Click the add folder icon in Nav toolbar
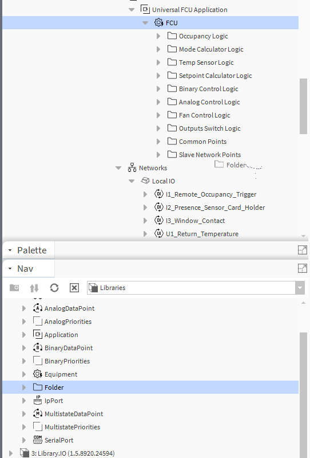Image resolution: width=310 pixels, height=458 pixels. tap(14, 288)
